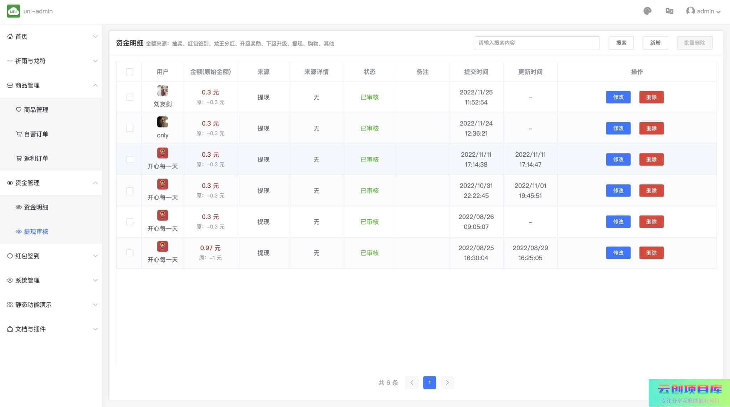The width and height of the screenshot is (730, 407).
Task: Tick the checkbox for the 刘友剑 row
Action: pyautogui.click(x=130, y=97)
